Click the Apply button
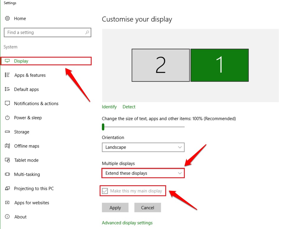Screen dimensions: 285x229 tap(115, 207)
